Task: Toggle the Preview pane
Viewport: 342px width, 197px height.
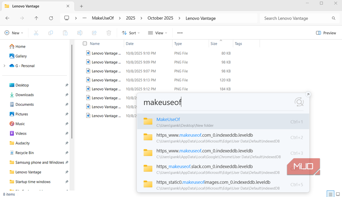Action: (x=326, y=33)
